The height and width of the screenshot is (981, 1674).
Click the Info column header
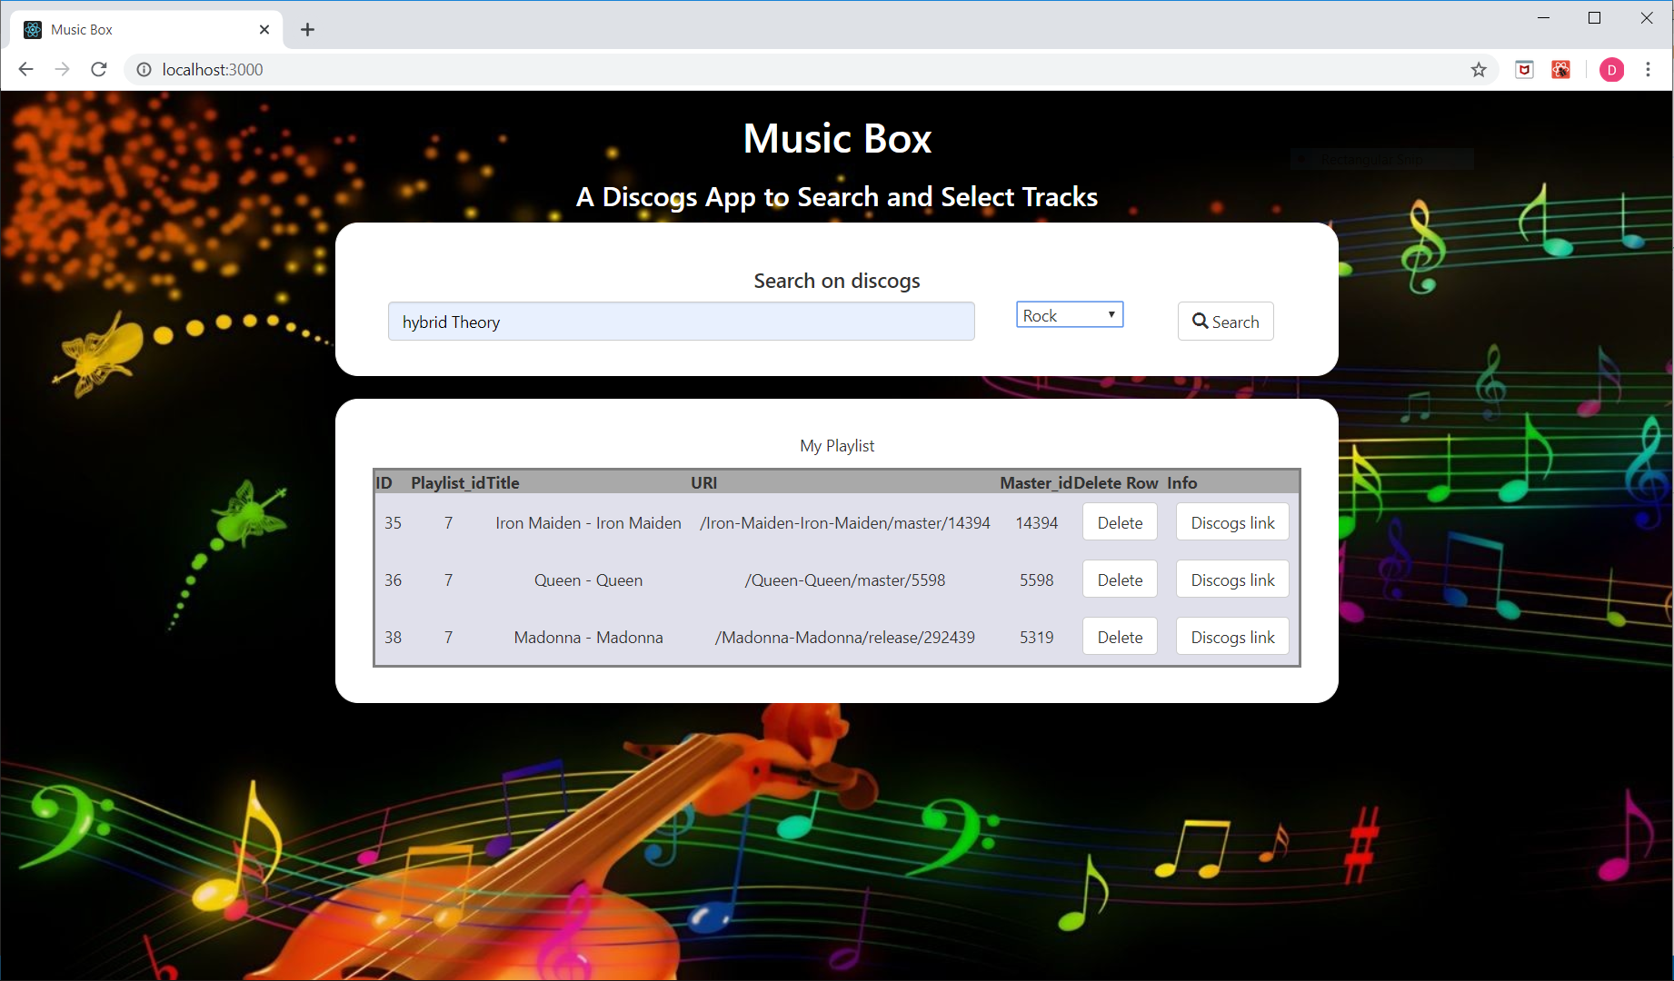click(1182, 483)
